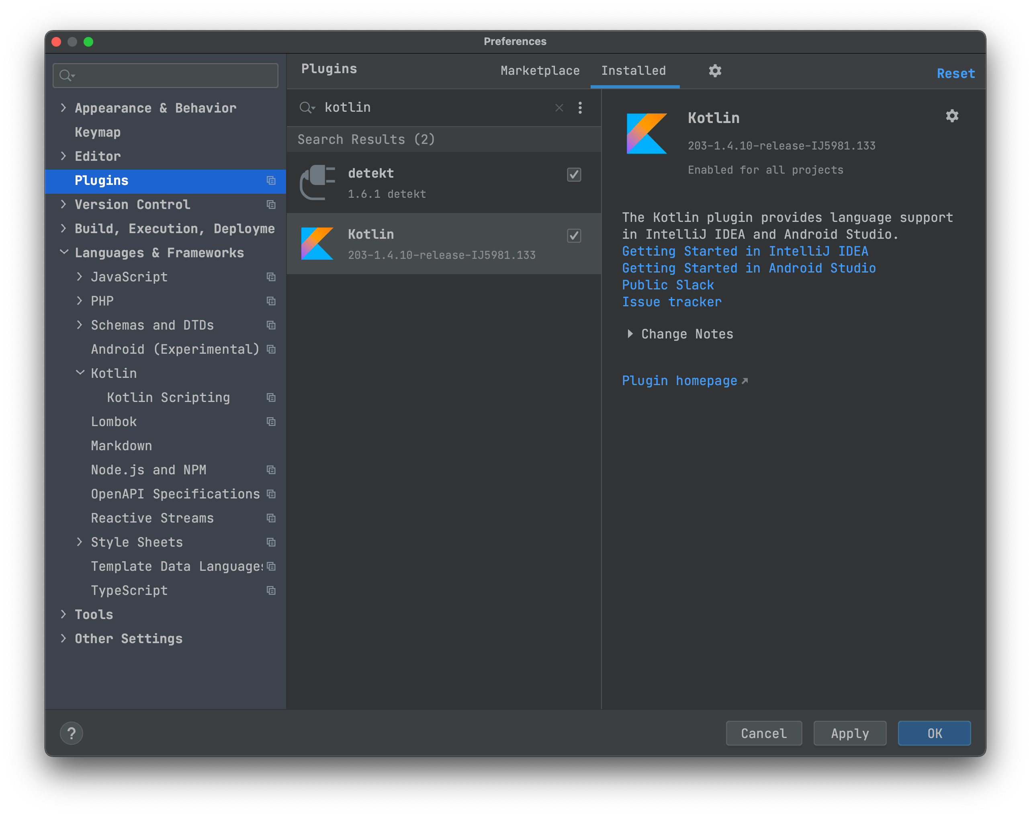This screenshot has width=1031, height=816.
Task: Expand the Other Settings section
Action: click(63, 639)
